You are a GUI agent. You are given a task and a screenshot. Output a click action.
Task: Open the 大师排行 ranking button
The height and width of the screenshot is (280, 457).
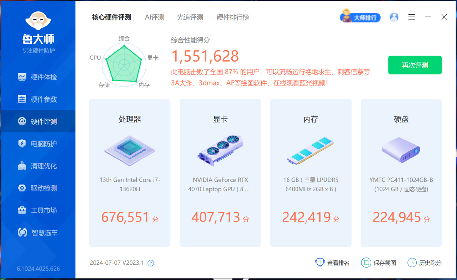360,17
